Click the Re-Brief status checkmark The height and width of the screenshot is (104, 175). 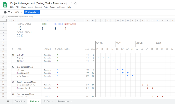click(57, 61)
